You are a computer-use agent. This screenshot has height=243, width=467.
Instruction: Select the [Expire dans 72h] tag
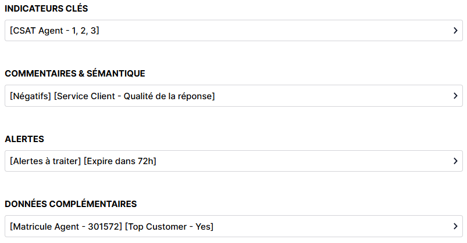(120, 161)
